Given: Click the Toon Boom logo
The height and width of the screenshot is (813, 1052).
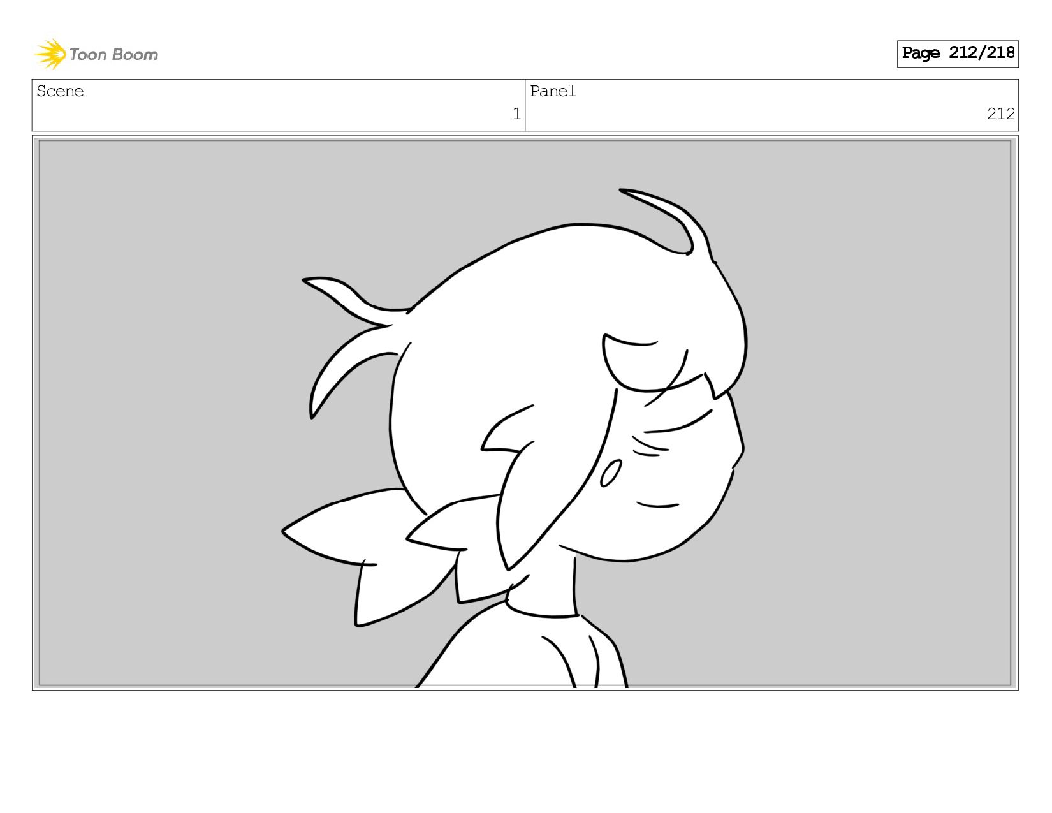Looking at the screenshot, I should click(x=96, y=54).
